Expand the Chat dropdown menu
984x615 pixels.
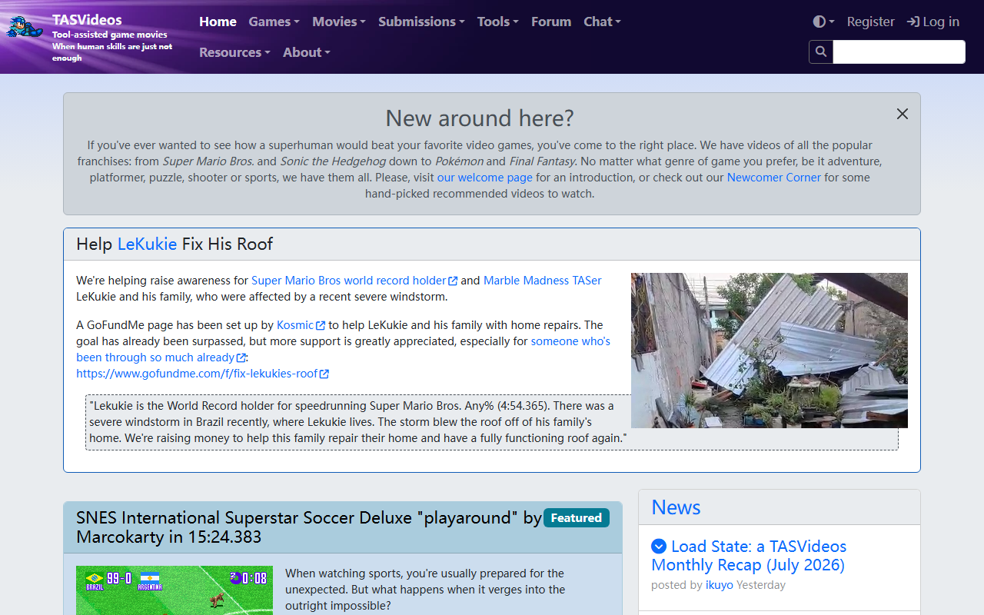click(x=602, y=22)
